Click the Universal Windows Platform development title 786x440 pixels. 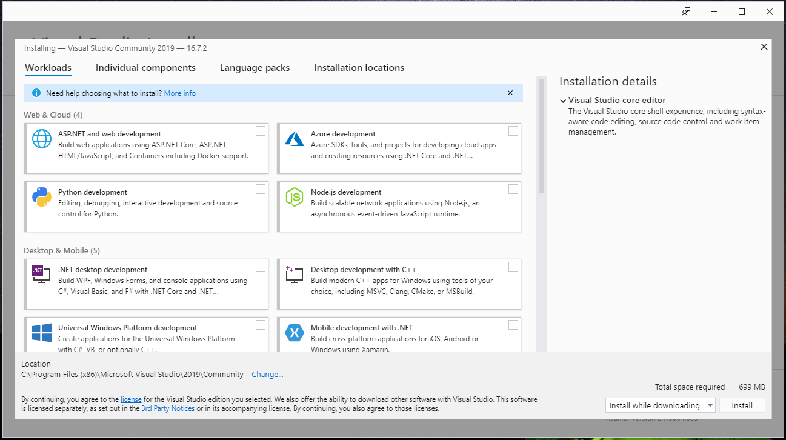tap(128, 328)
